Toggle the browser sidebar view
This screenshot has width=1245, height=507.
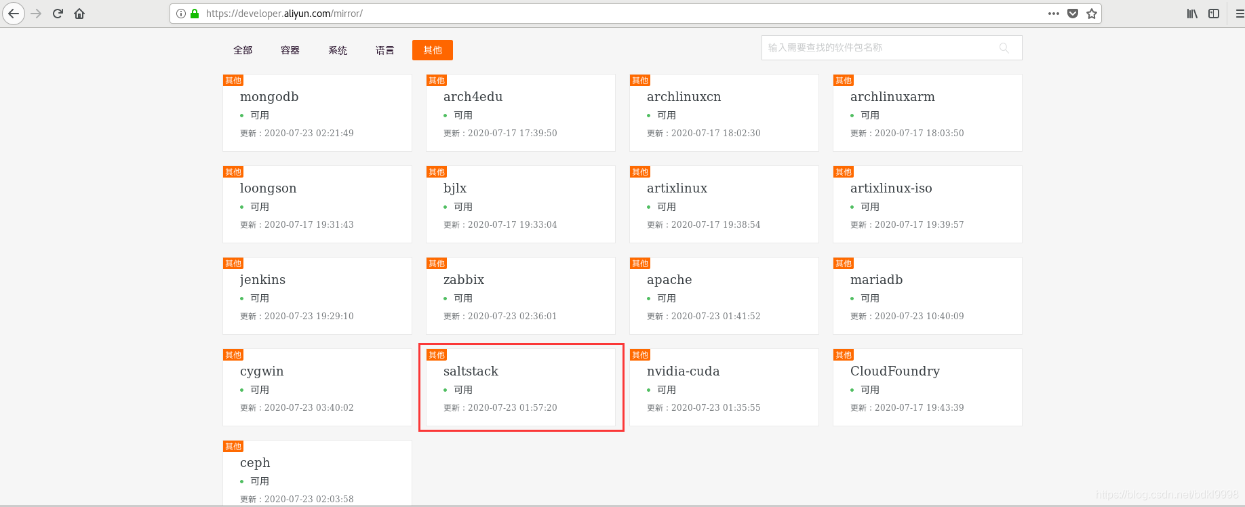point(1214,14)
